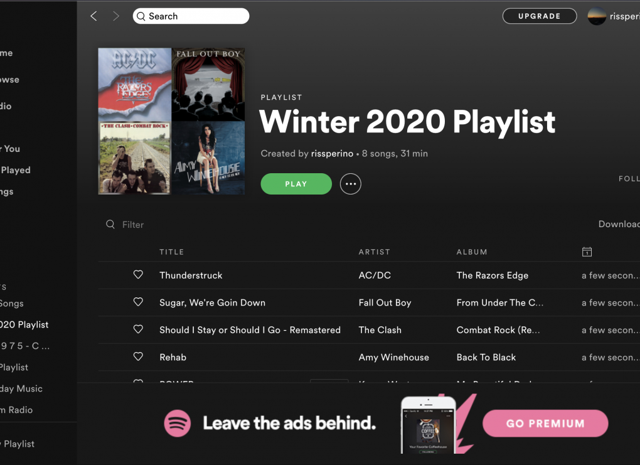The height and width of the screenshot is (465, 640).
Task: Open From Under The C... album link
Action: [500, 302]
